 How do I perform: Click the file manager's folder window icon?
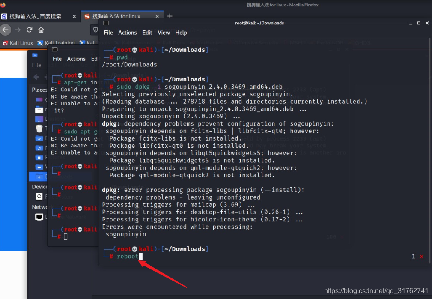coord(35,55)
